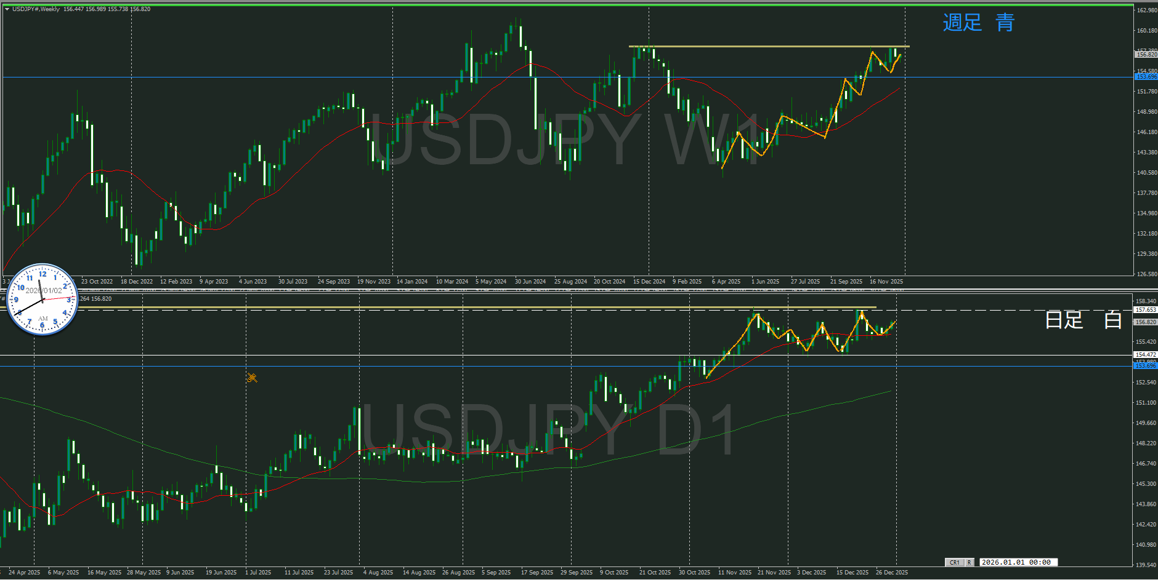
Task: Select the white 日足 白 text label
Action: (1083, 320)
